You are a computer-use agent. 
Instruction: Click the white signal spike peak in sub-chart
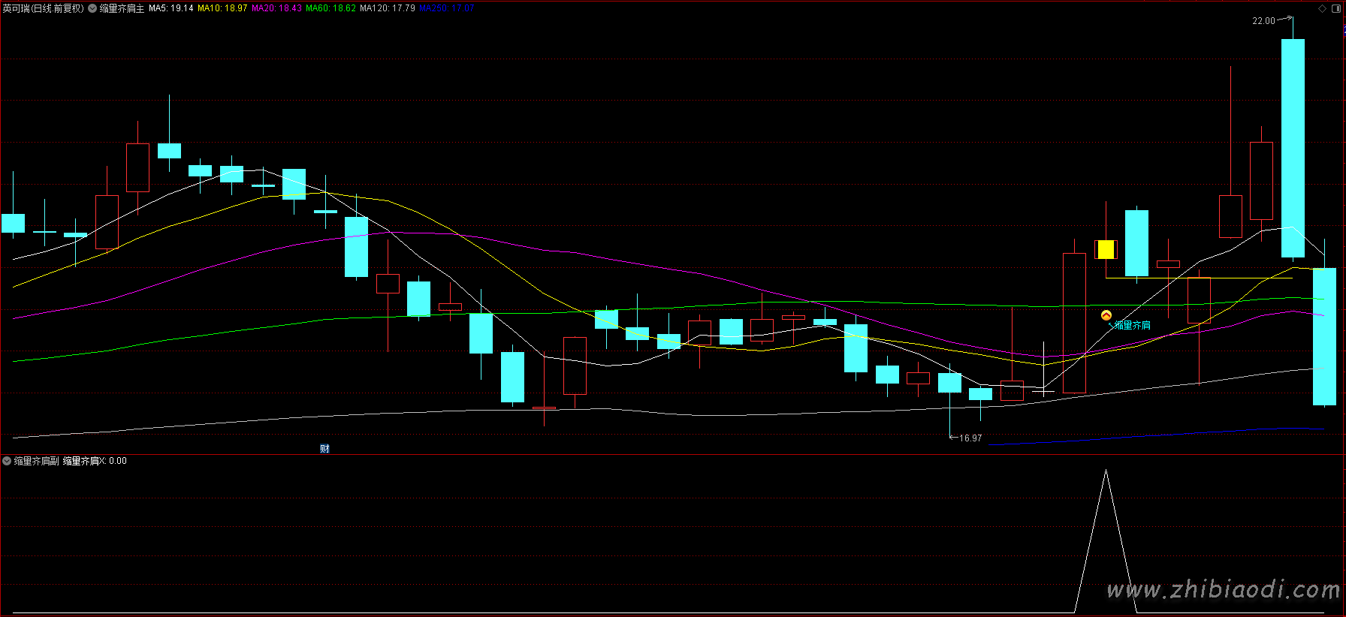tap(1106, 471)
